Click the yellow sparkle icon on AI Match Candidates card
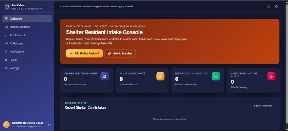This screenshot has width=288, height=131. click(160, 76)
